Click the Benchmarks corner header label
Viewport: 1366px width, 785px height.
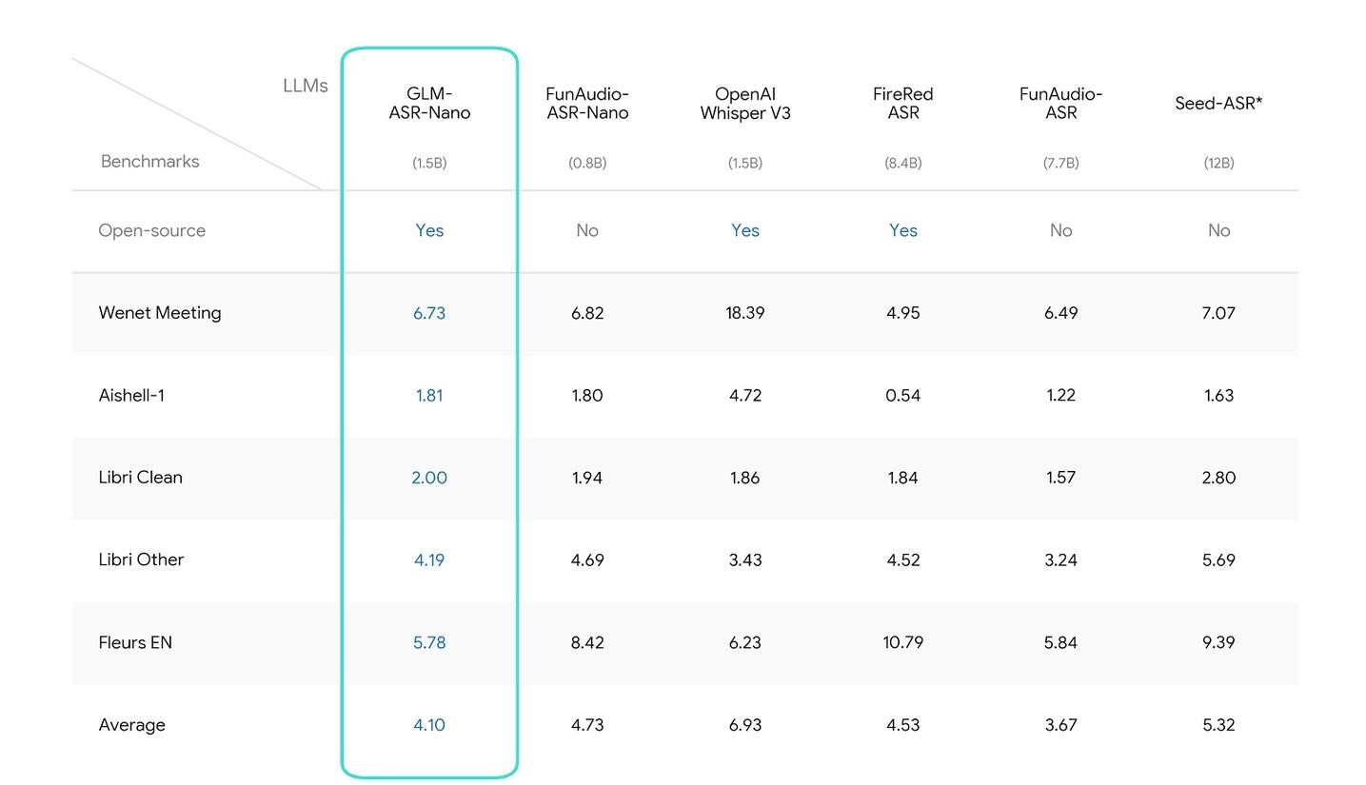pos(149,162)
